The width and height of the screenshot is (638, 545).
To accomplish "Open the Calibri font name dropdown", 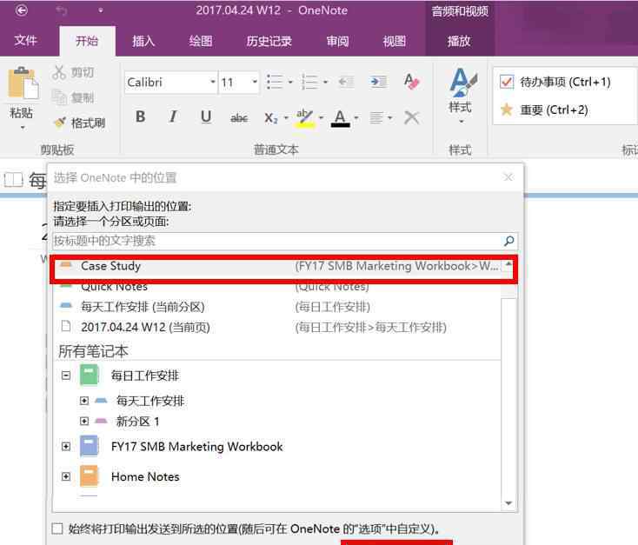I will point(213,82).
